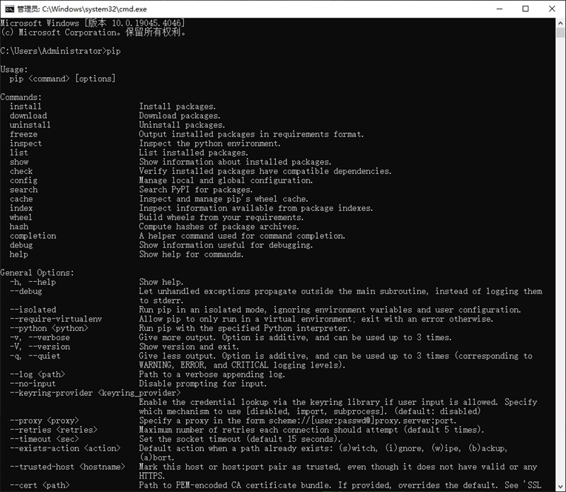
Task: Click the '--trusted-host <hostname>' option
Action: coord(67,467)
